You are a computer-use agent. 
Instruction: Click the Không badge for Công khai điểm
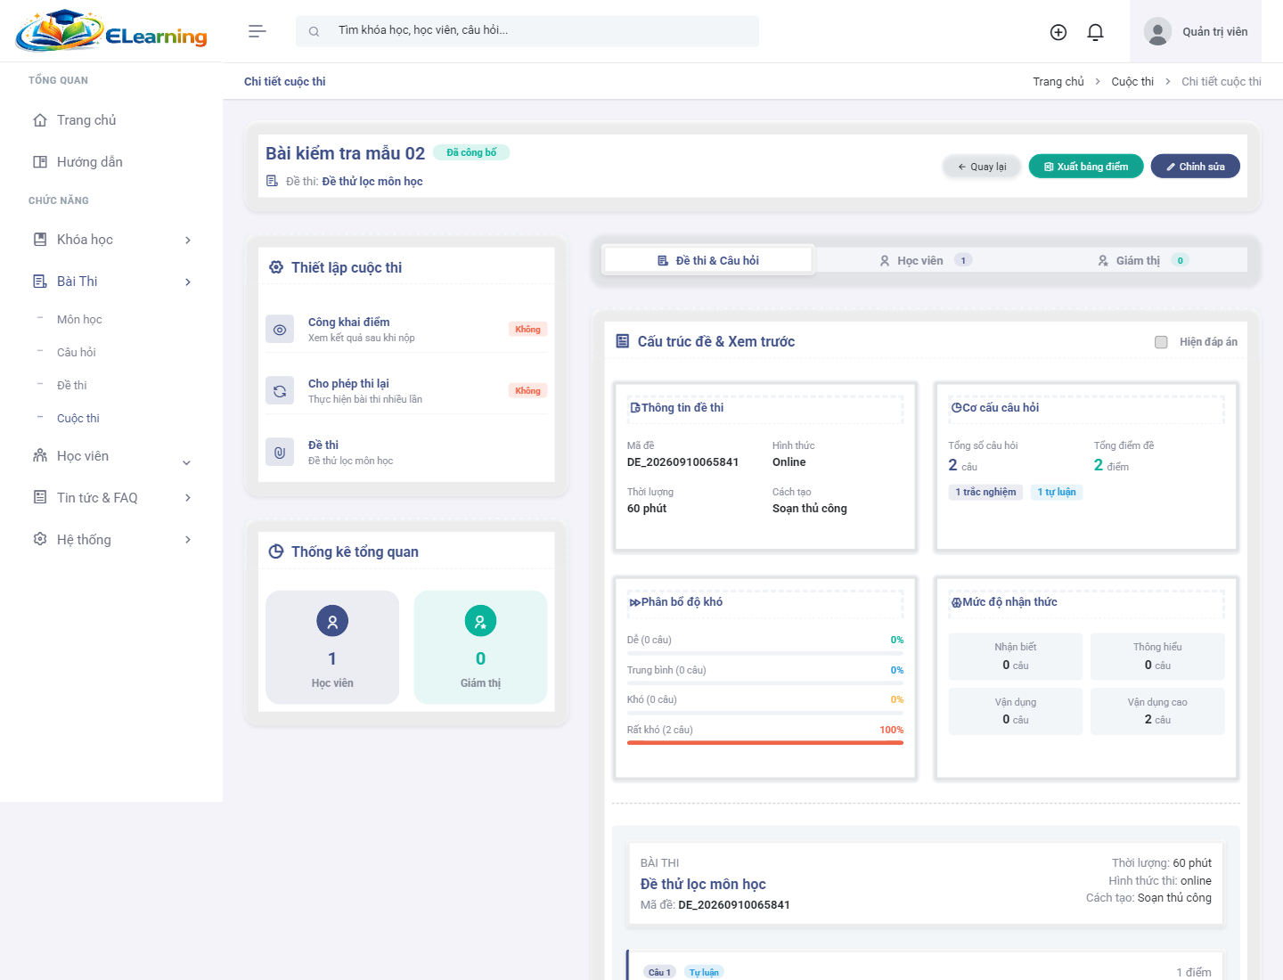coord(527,330)
